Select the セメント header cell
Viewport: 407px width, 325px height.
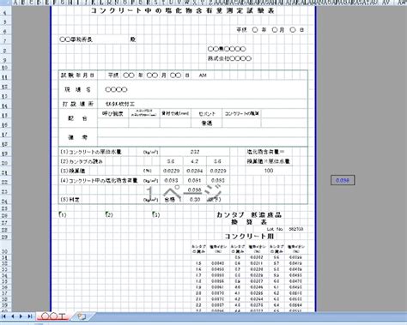click(206, 114)
